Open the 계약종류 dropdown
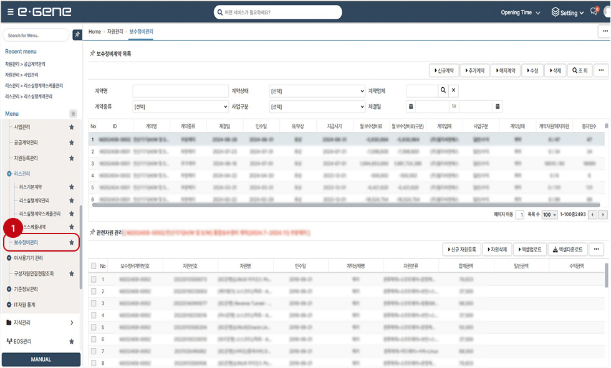 pos(180,106)
